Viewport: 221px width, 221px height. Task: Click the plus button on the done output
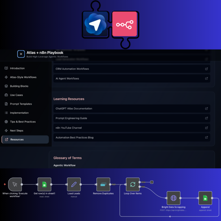coord(152,182)
